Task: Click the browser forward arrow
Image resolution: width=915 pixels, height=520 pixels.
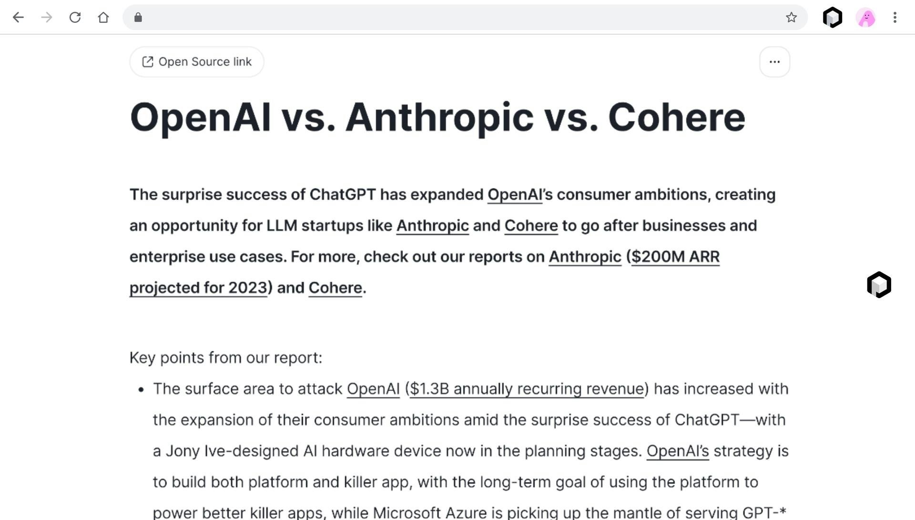Action: pos(47,18)
